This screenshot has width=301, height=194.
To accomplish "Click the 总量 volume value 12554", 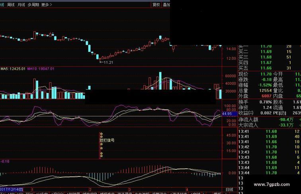I will [x=266, y=90].
